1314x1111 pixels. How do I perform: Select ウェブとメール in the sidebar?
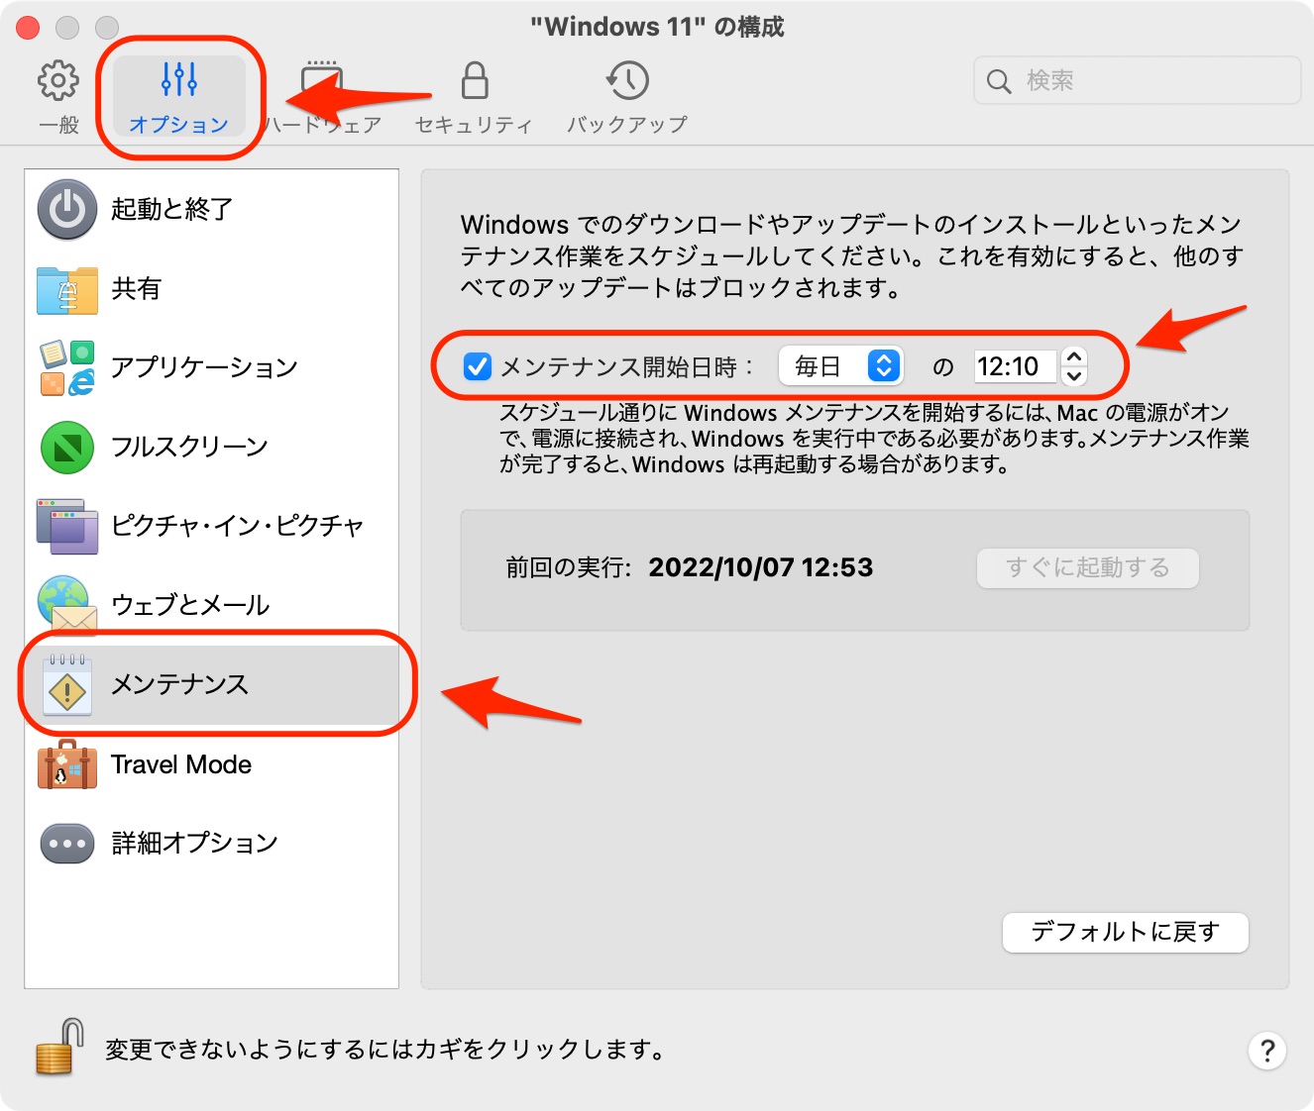click(x=212, y=605)
